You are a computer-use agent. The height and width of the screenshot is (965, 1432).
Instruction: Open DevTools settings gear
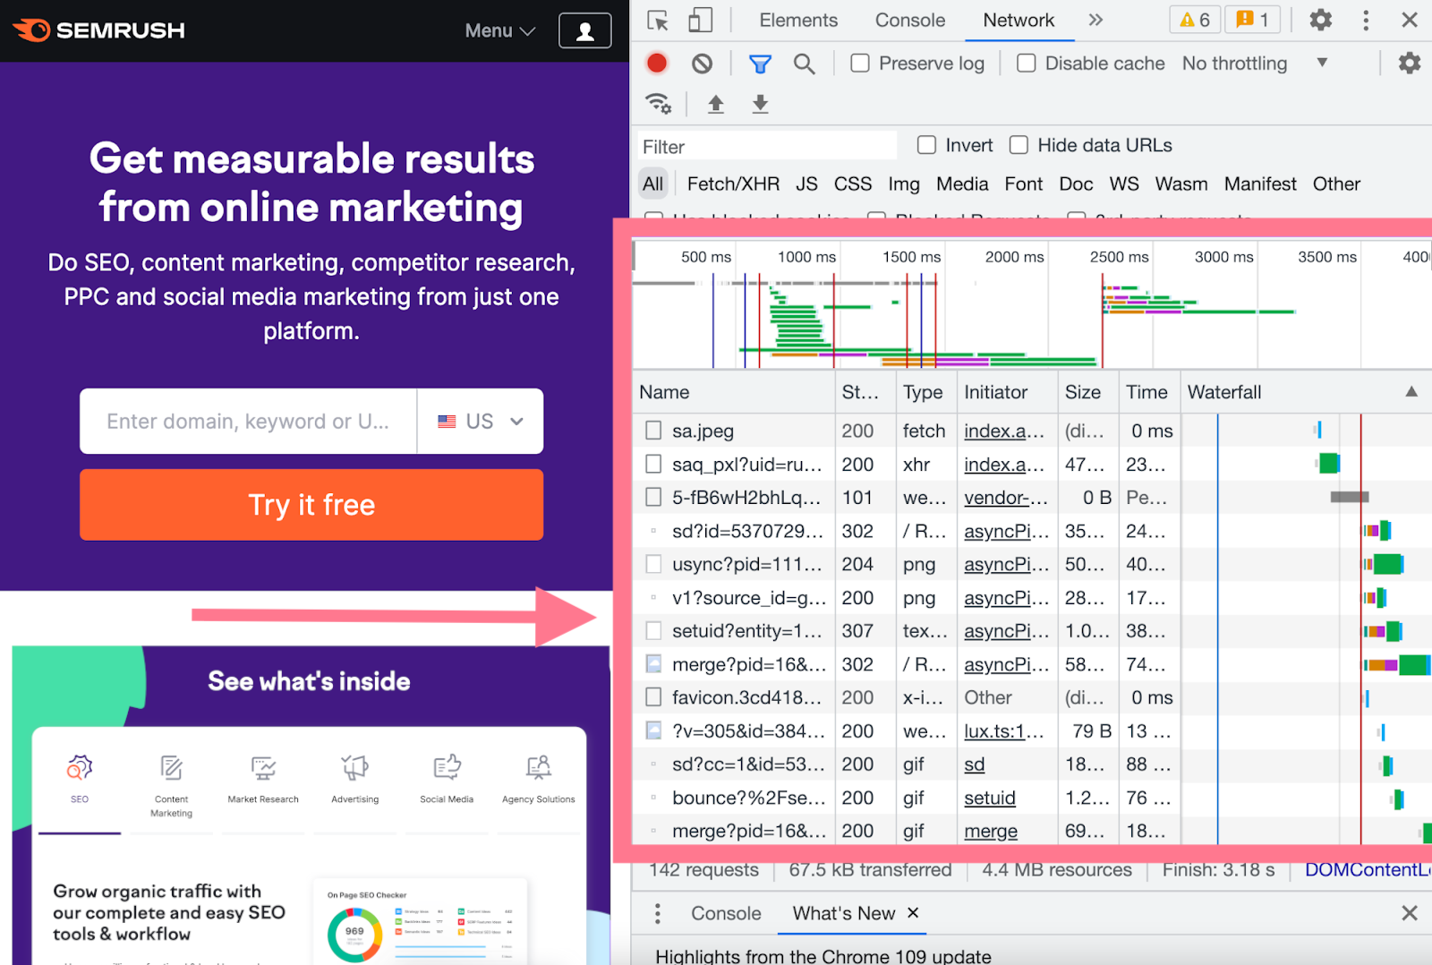1319,20
